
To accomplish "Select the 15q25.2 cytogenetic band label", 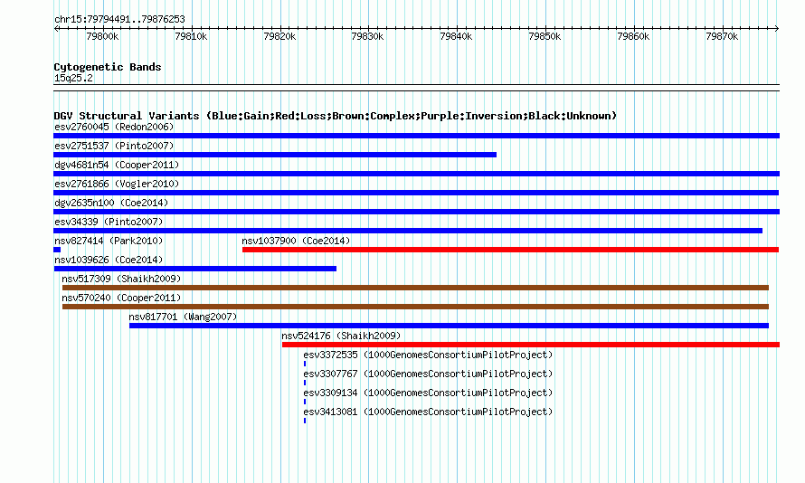I will click(73, 78).
